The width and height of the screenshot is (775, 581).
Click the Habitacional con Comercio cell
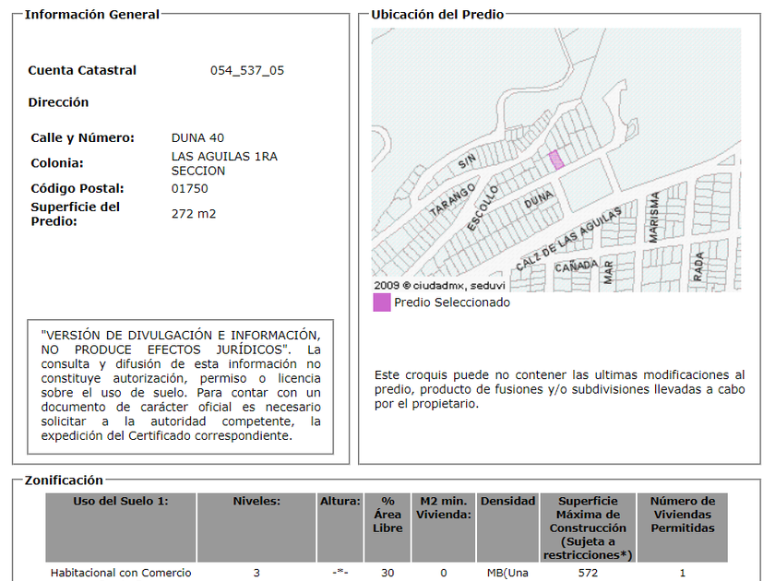click(x=121, y=573)
